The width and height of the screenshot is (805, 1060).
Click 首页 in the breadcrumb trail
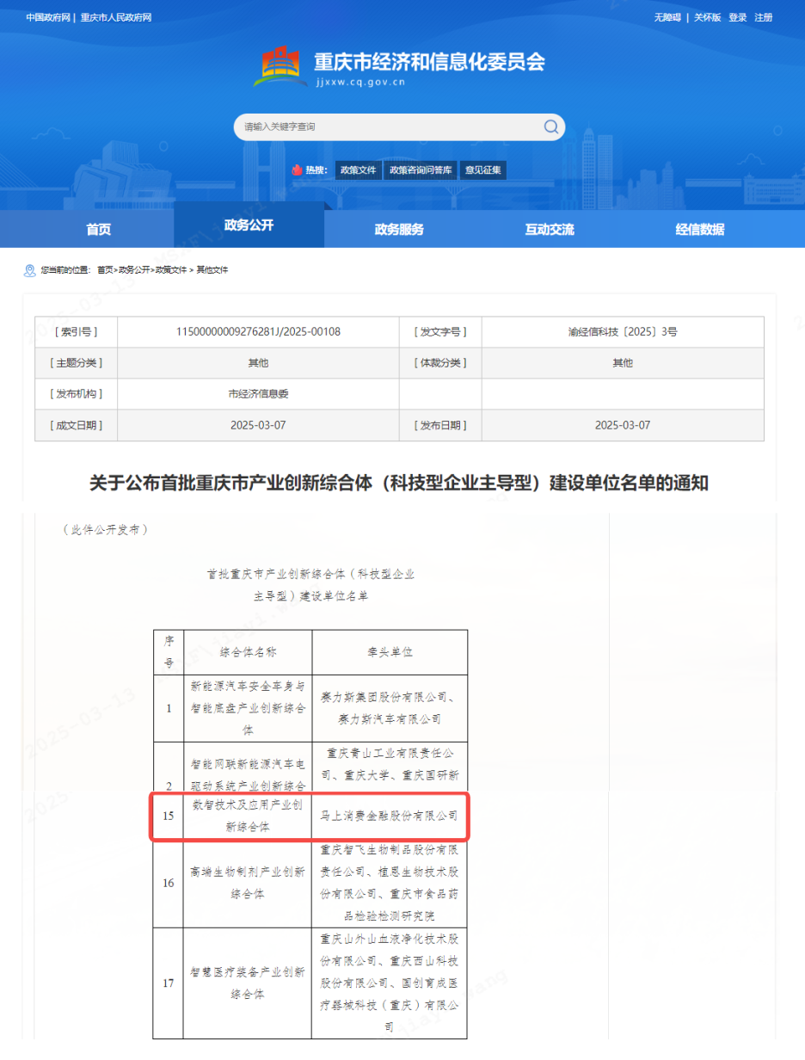[x=105, y=270]
